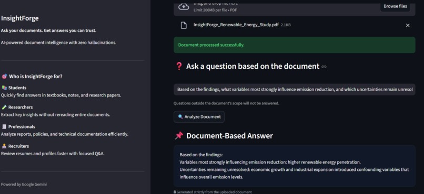Click 'Powered by Google Gemini' text

tap(24, 185)
